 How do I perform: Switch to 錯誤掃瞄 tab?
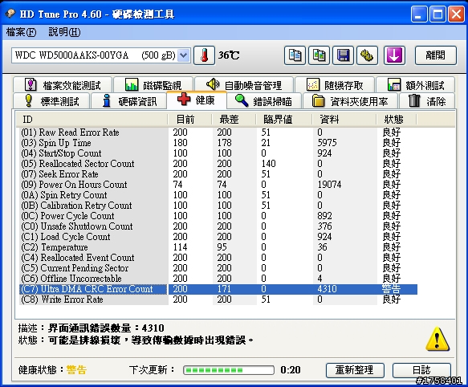pyautogui.click(x=264, y=101)
